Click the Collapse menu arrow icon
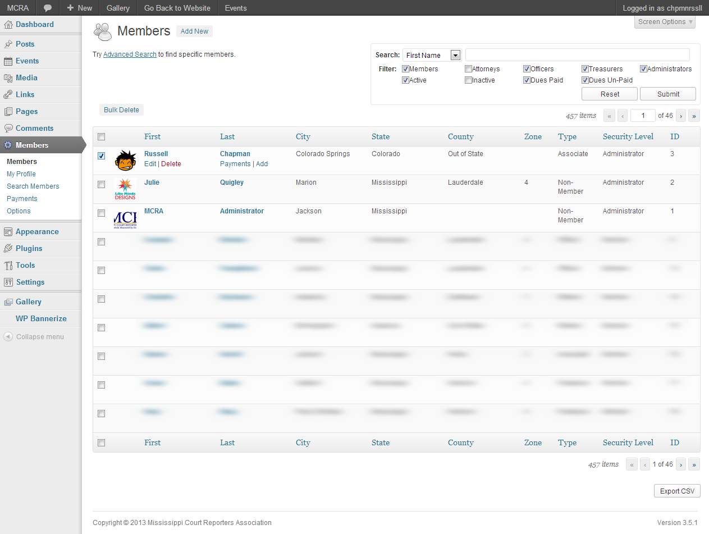The image size is (709, 534). click(x=8, y=337)
